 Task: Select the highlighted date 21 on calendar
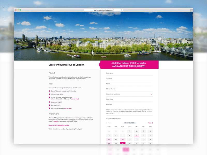[x=123, y=143]
